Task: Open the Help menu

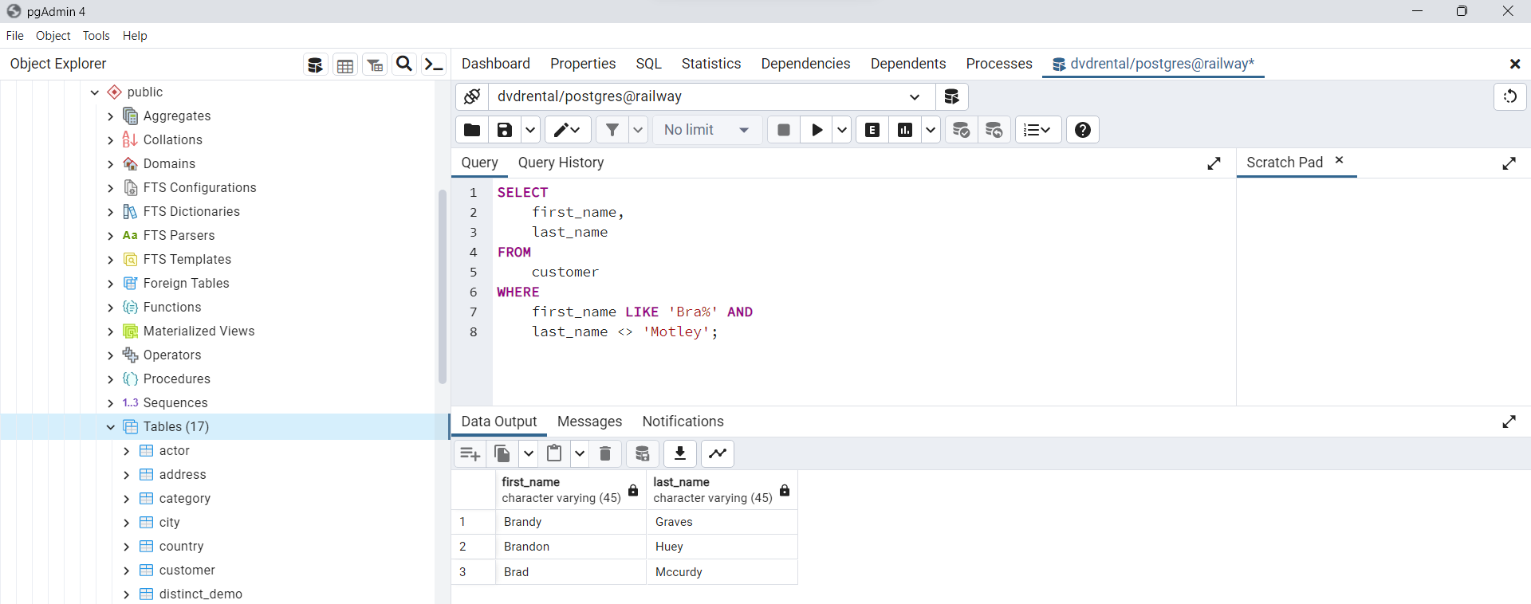Action: pos(135,36)
